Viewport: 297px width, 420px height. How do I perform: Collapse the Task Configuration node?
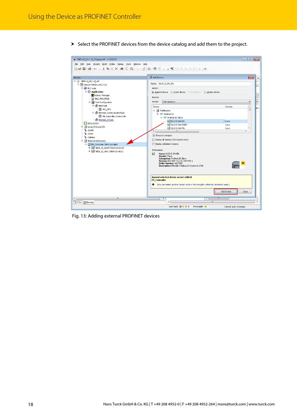click(89, 102)
